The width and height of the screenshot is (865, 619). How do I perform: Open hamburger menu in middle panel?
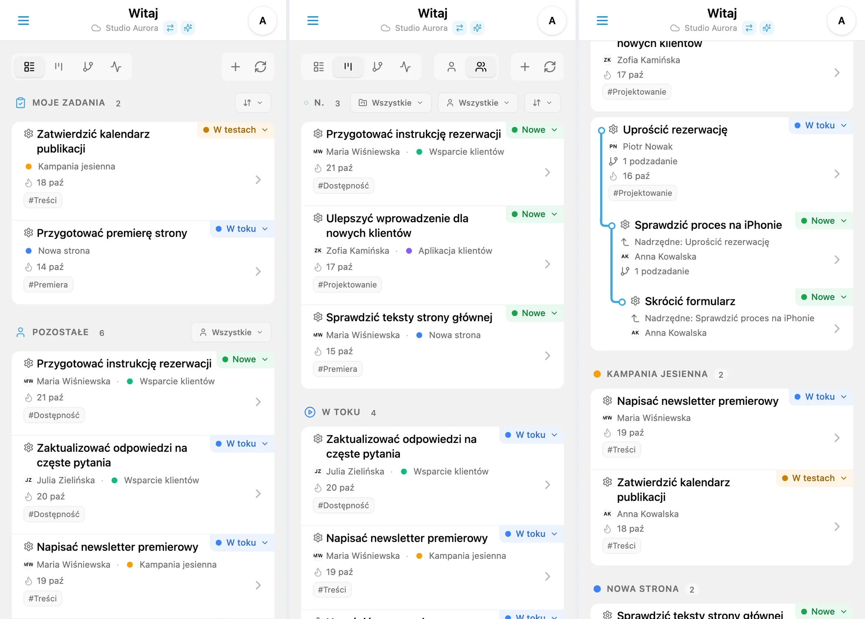click(x=313, y=20)
